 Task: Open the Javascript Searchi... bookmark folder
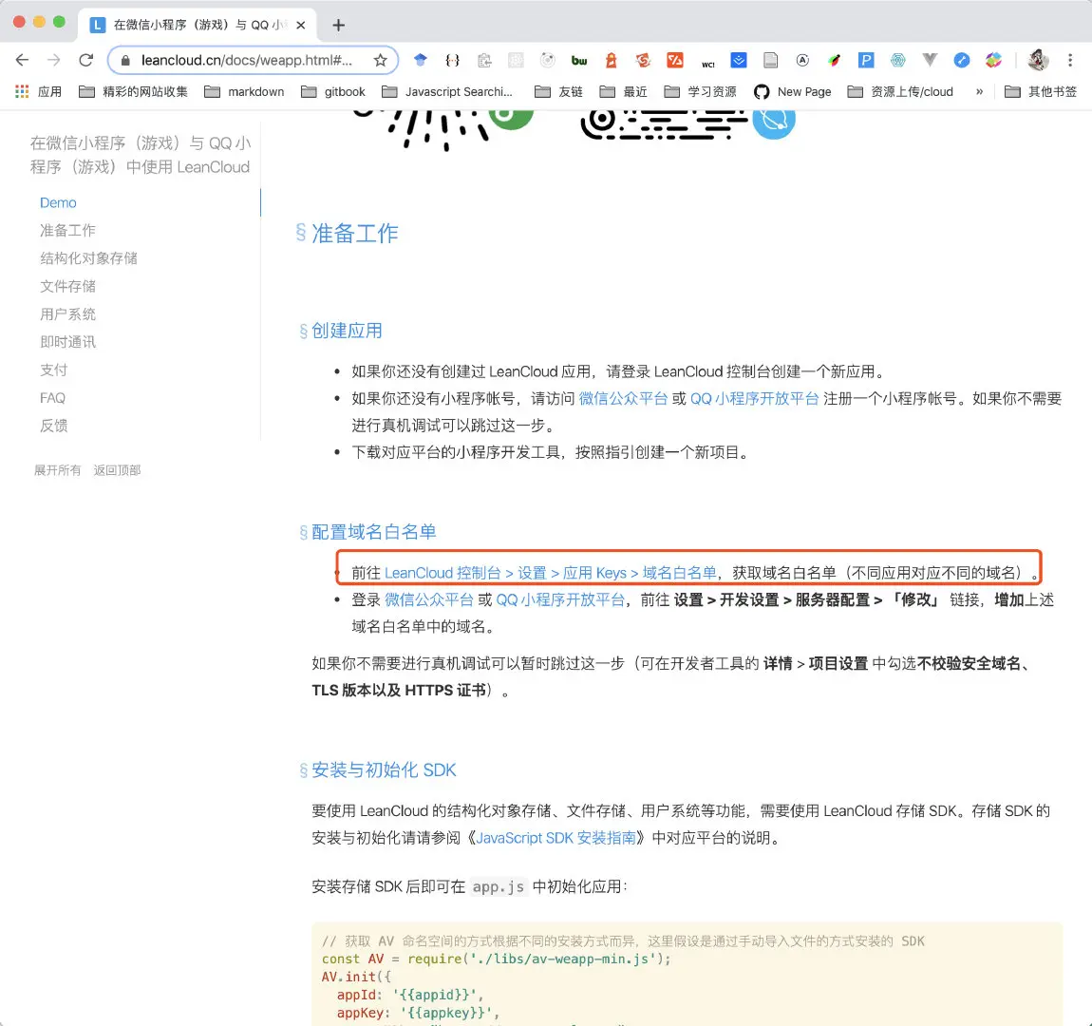446,91
